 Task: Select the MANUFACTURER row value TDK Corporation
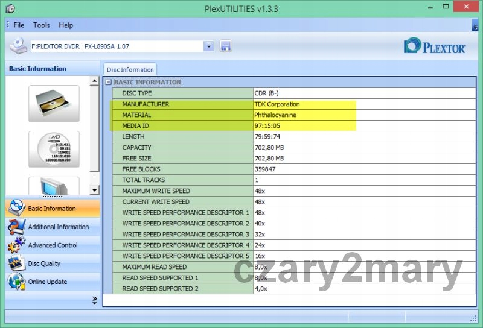pyautogui.click(x=277, y=104)
